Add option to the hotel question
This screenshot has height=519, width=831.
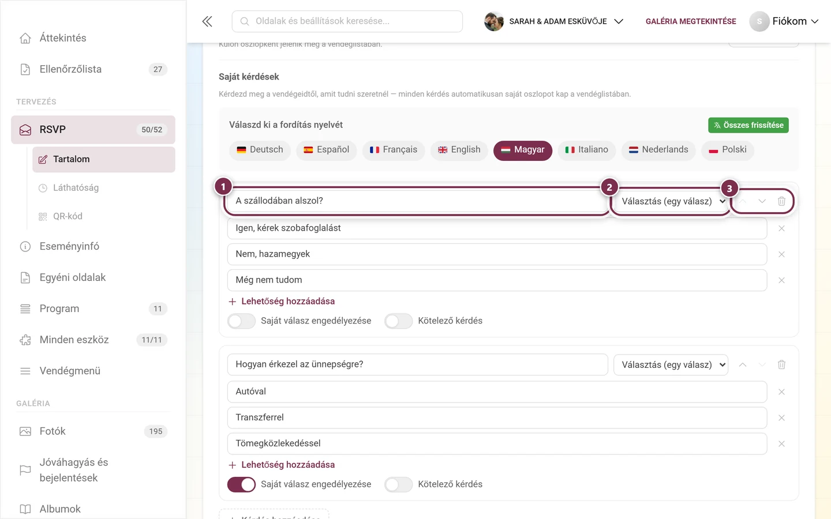click(x=282, y=302)
